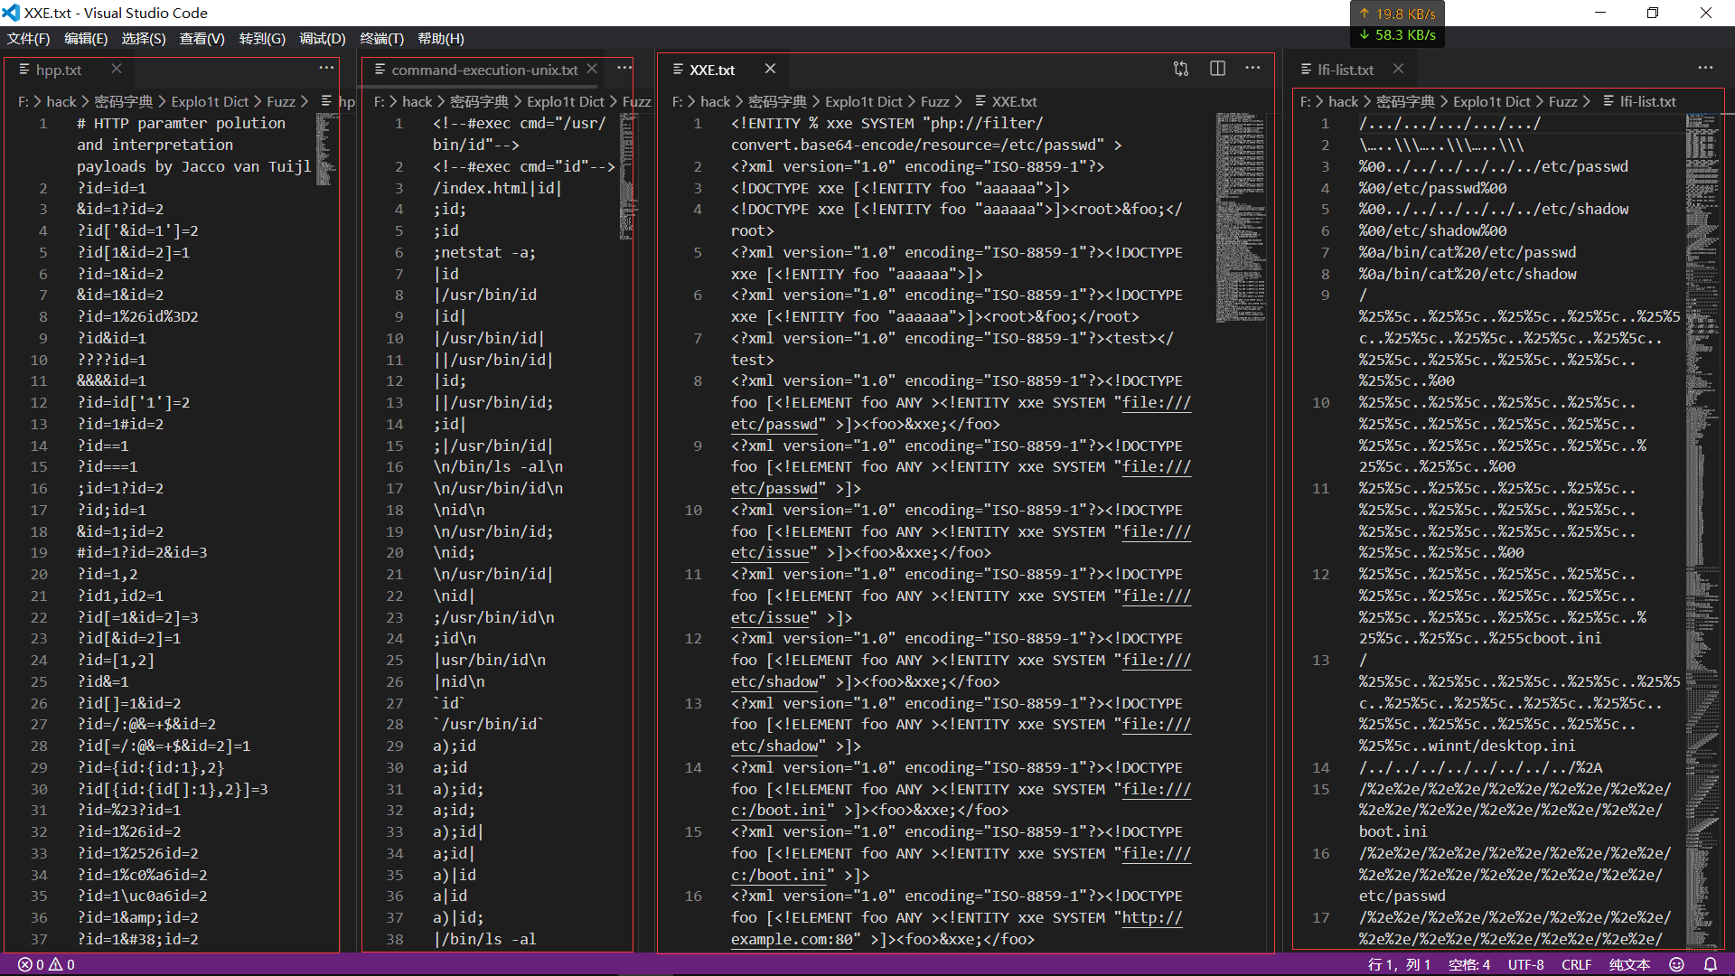Click line number 20 in hpp.txt gutter
This screenshot has width=1735, height=976.
(x=39, y=574)
